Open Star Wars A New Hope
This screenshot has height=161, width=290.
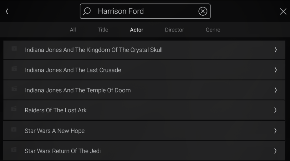pos(144,130)
